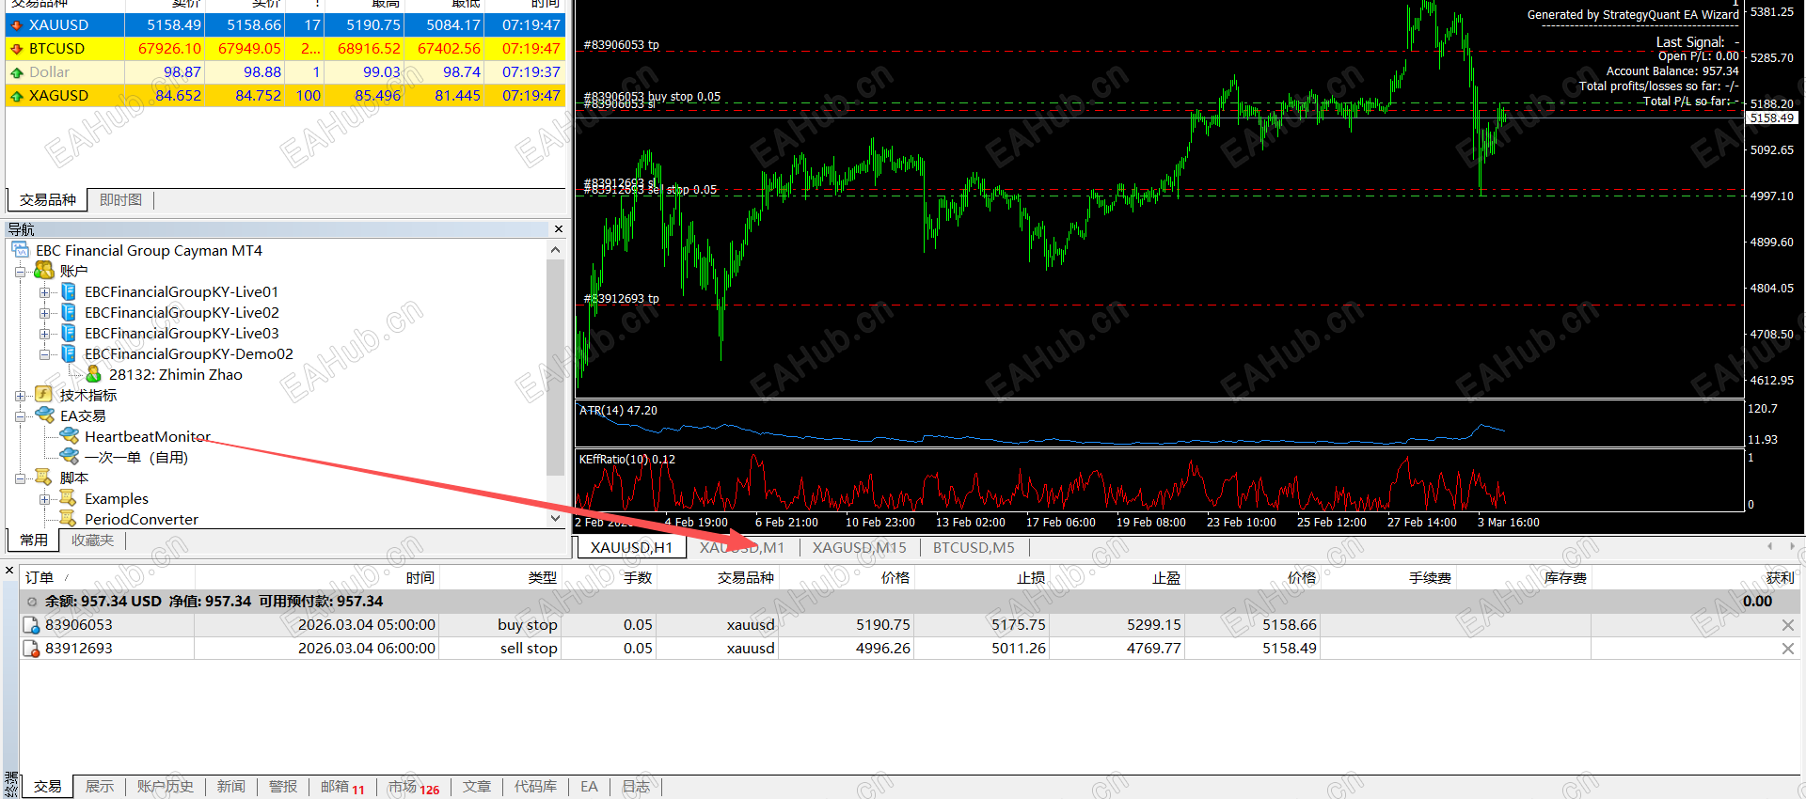Click the KEffRatio(10) 0.12 indicator label
This screenshot has width=1806, height=799.
[x=627, y=460]
